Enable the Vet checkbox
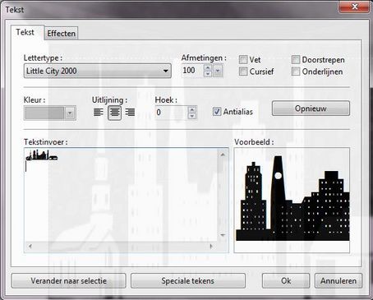The image size is (373, 300). pyautogui.click(x=243, y=59)
